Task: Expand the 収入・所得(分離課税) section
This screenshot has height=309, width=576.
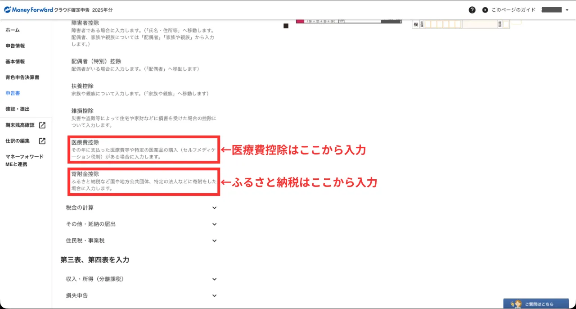Action: 214,279
